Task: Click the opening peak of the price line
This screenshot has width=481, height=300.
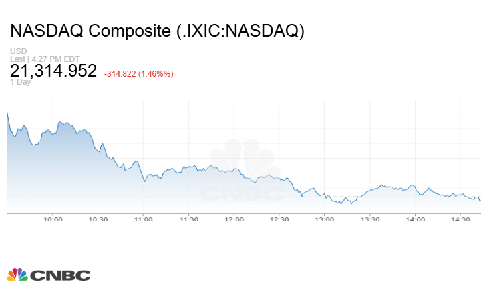Action: pos(7,107)
